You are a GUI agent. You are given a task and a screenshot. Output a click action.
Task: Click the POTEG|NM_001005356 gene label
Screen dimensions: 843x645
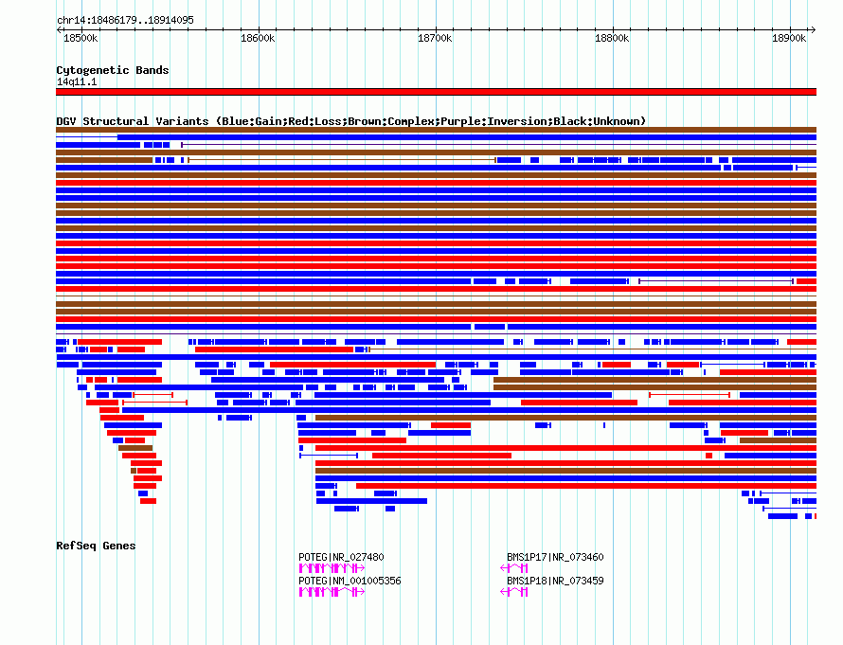click(350, 581)
